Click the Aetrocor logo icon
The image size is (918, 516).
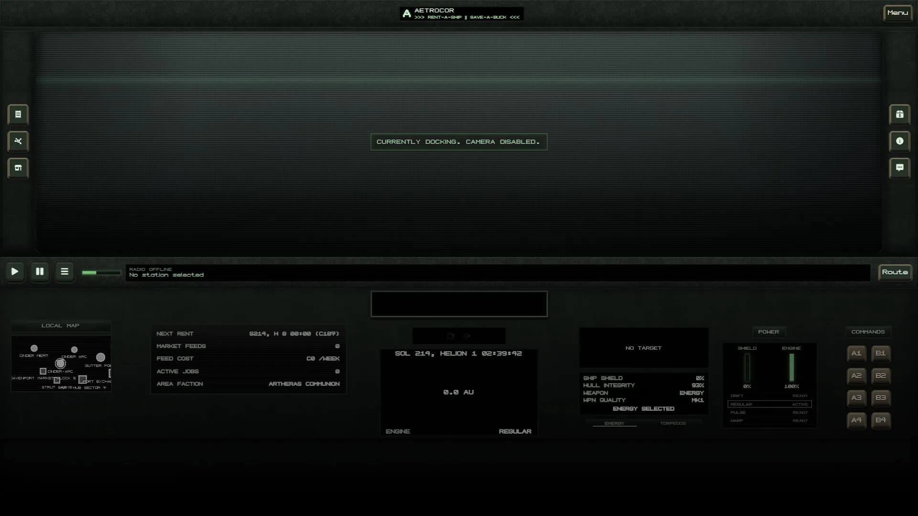pos(407,13)
